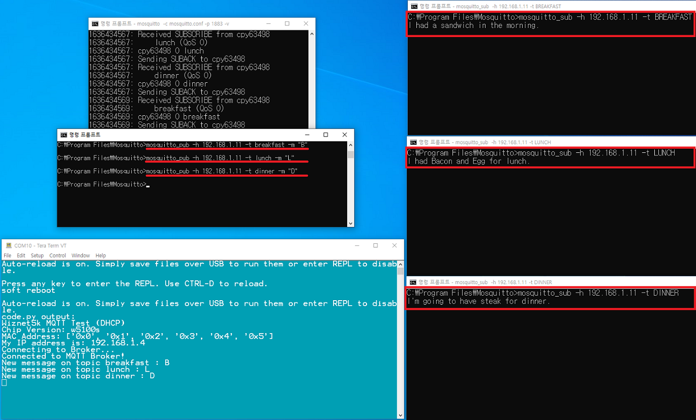Click 'I had a sandwich in the morning.' text

pos(473,25)
